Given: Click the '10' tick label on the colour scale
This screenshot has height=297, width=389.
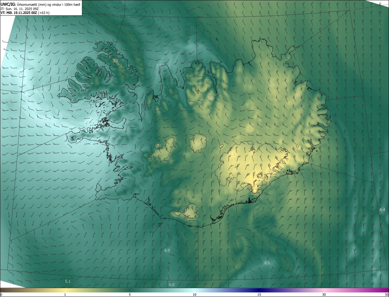Looking at the screenshot, I should (x=194, y=295).
